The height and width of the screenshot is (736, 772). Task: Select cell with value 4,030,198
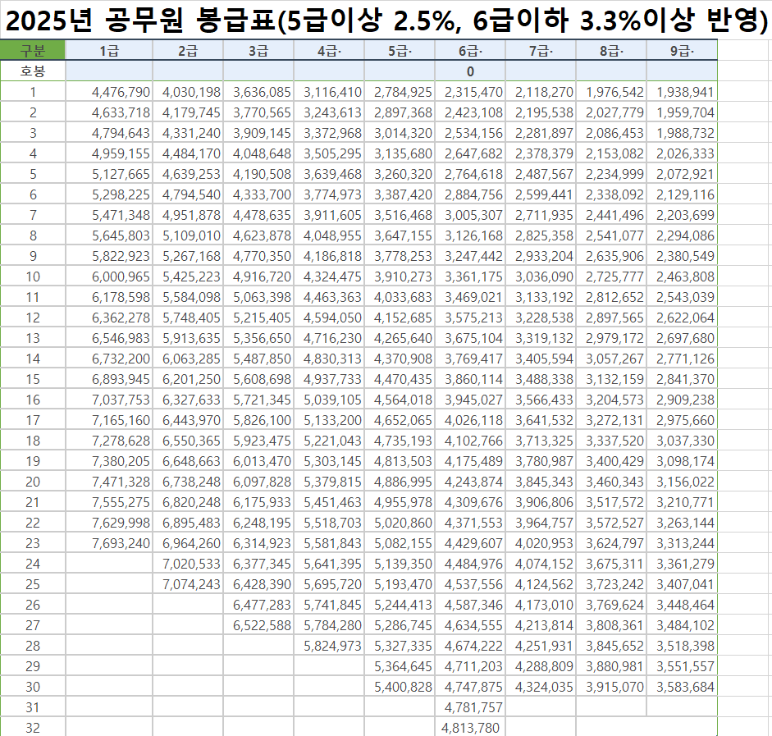pyautogui.click(x=188, y=92)
